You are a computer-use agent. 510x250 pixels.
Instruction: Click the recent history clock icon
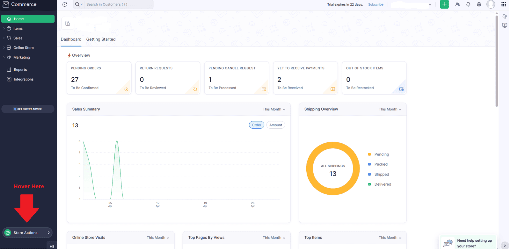pos(65,4)
